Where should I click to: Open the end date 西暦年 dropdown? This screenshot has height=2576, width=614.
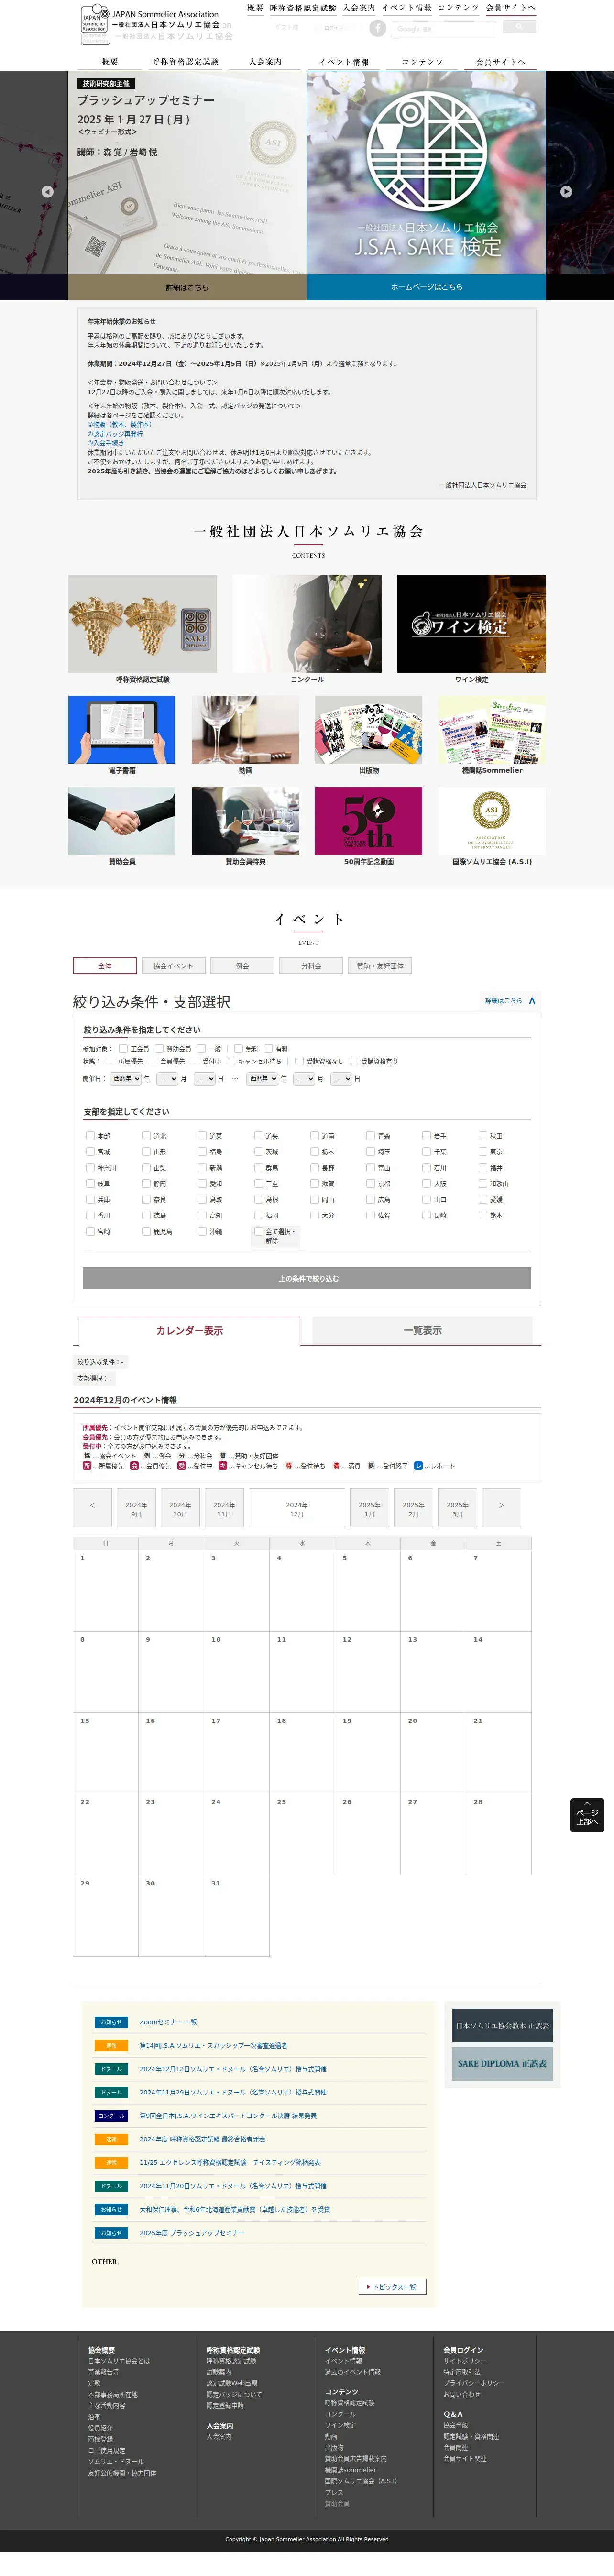pos(262,1079)
